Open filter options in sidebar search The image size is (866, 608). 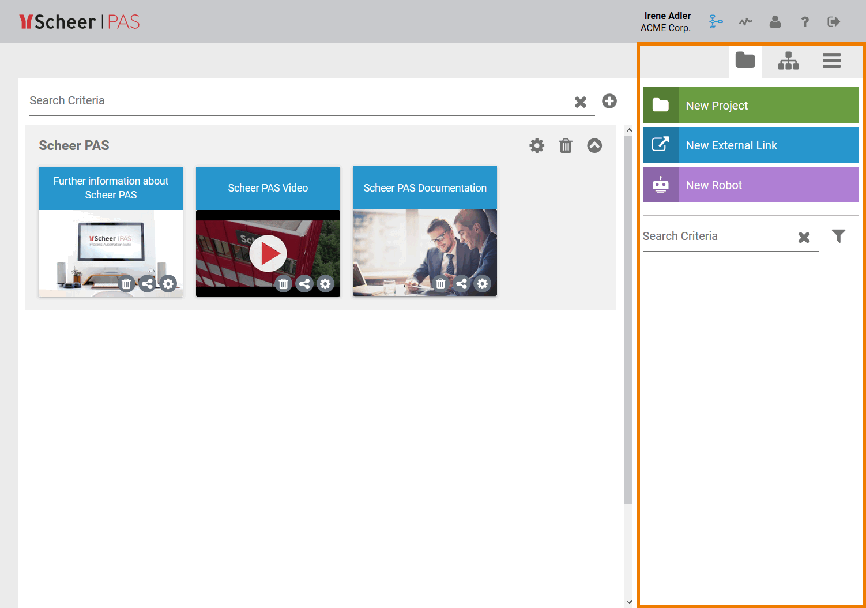(x=838, y=236)
